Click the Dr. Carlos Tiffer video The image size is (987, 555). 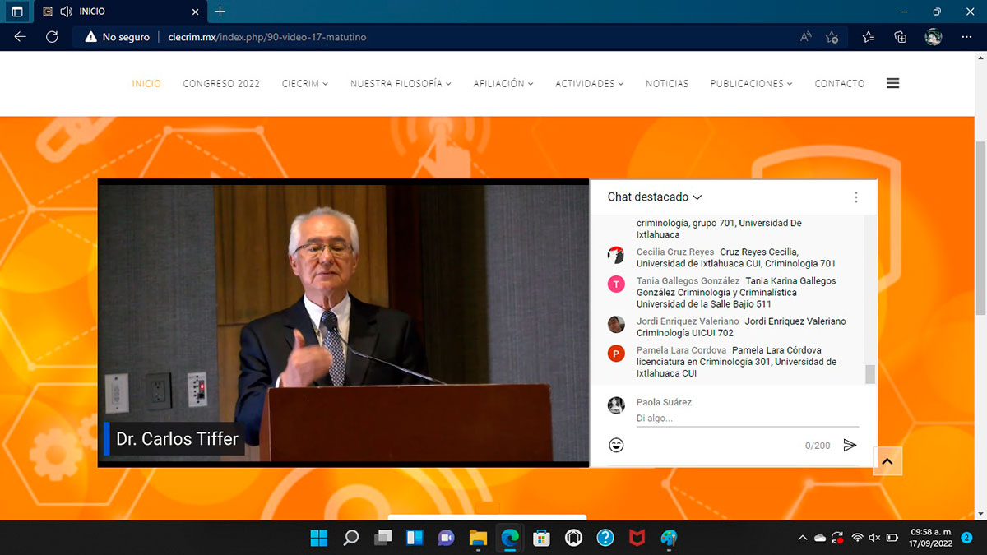344,322
